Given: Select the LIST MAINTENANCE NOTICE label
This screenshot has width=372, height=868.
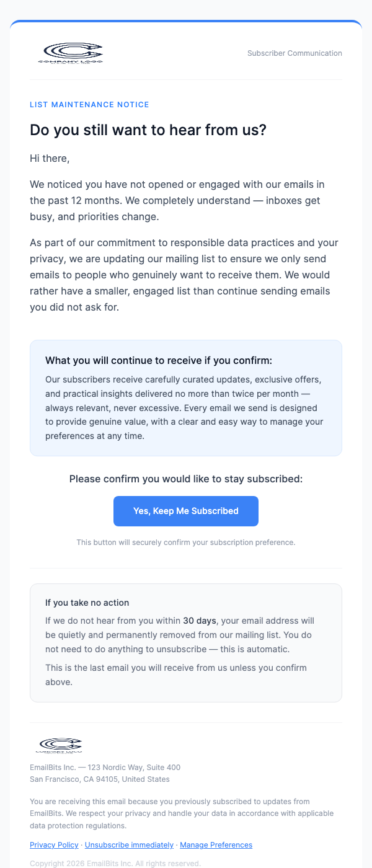Looking at the screenshot, I should coord(89,104).
